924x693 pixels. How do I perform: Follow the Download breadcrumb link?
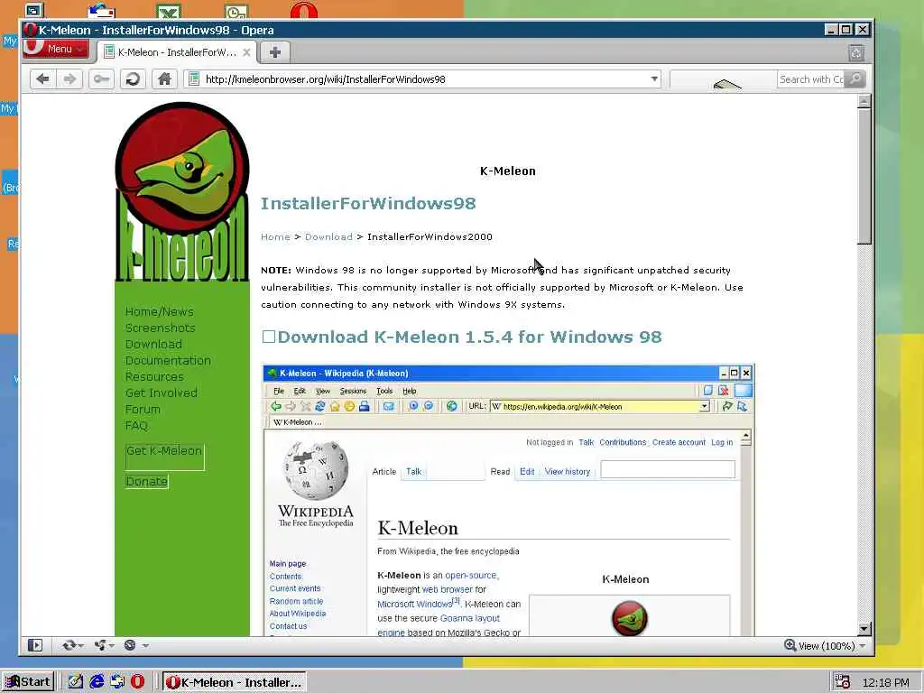tap(328, 237)
